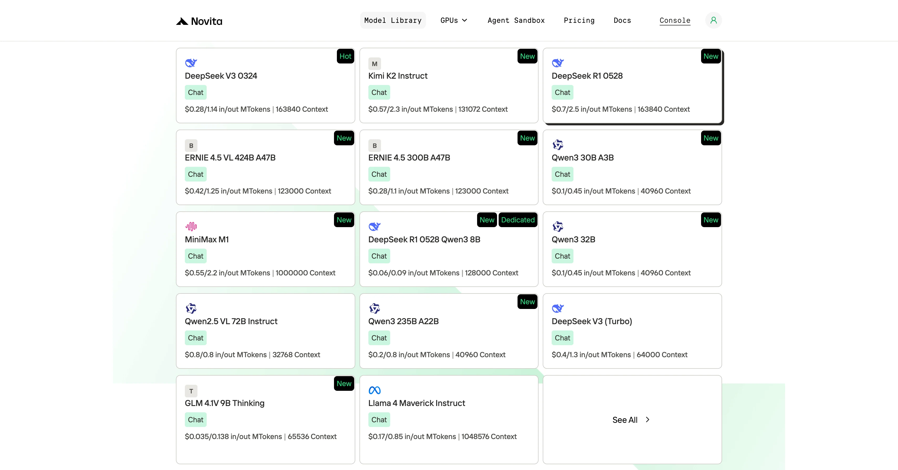Click the Chat tag on DeepSeek V3 (Turbo)
Screen dimensions: 898x470
coord(562,338)
